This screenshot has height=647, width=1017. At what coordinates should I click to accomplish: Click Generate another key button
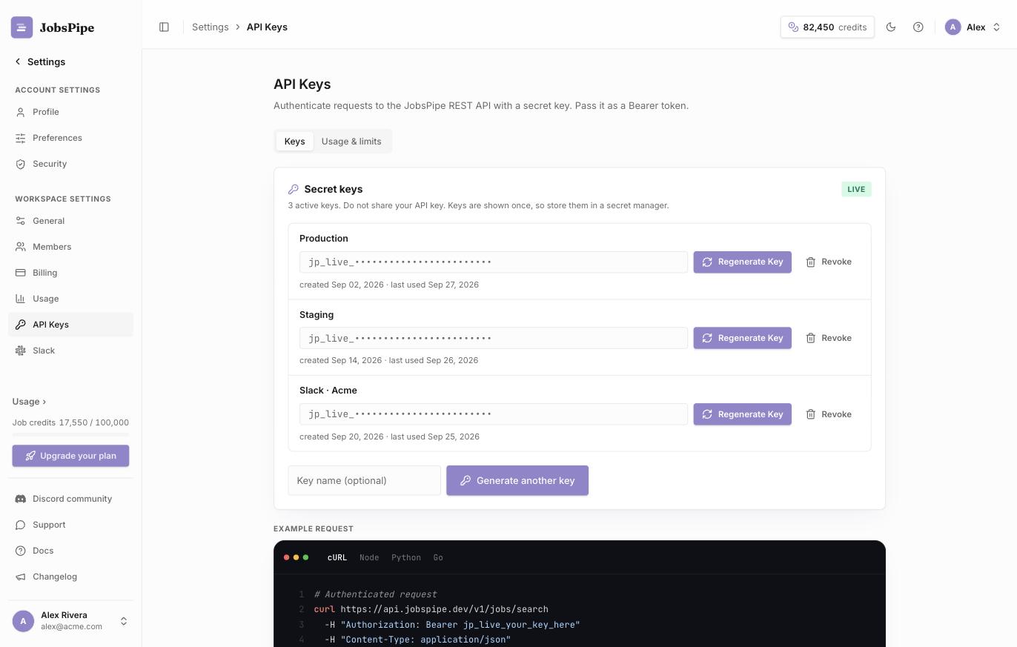tap(517, 480)
